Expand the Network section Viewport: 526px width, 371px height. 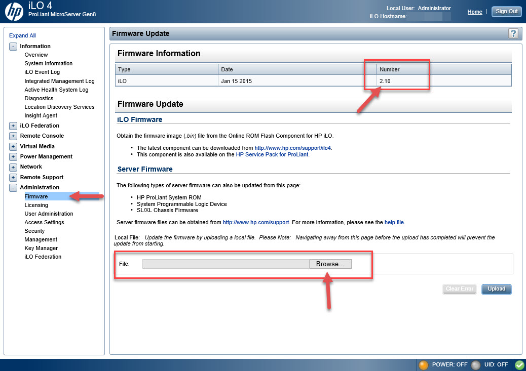(x=13, y=167)
